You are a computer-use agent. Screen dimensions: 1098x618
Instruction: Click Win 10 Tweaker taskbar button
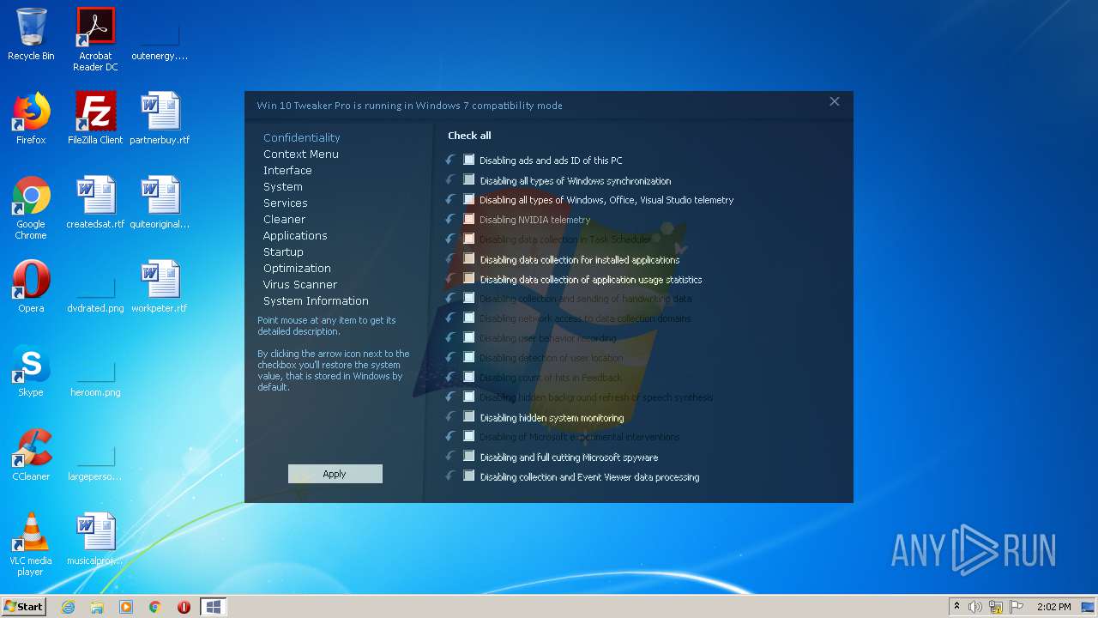click(214, 607)
